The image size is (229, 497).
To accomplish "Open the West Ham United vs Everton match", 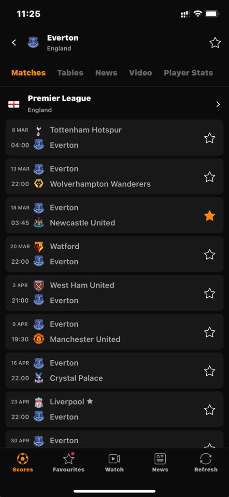I will [x=114, y=293].
